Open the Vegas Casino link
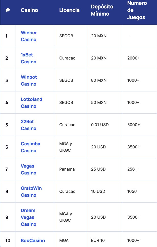The height and width of the screenshot is (247, 157). (x=28, y=169)
